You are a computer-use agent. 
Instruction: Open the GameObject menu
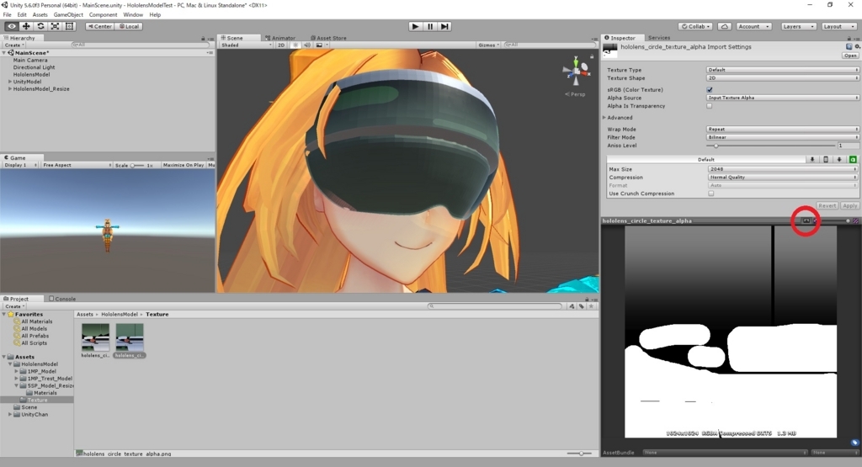click(x=68, y=15)
